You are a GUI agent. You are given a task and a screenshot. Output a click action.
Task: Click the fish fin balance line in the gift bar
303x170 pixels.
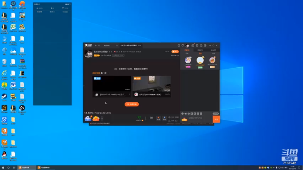point(173,121)
